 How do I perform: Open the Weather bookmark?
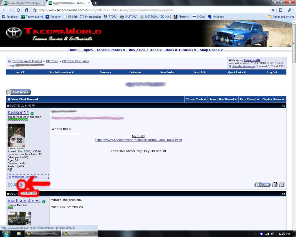[53, 16]
